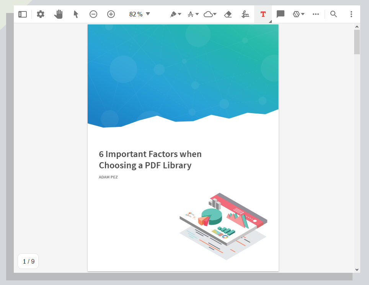Select the Freehand signature tool
This screenshot has height=285, width=369.
pos(245,14)
